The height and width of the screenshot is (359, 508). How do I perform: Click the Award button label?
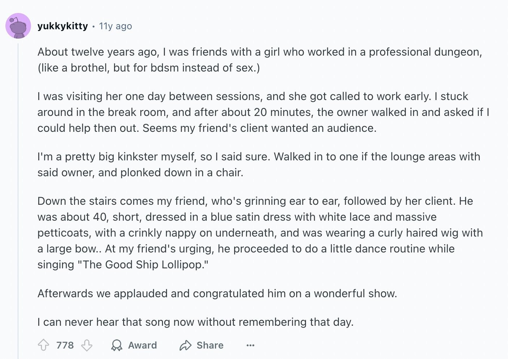click(x=143, y=345)
